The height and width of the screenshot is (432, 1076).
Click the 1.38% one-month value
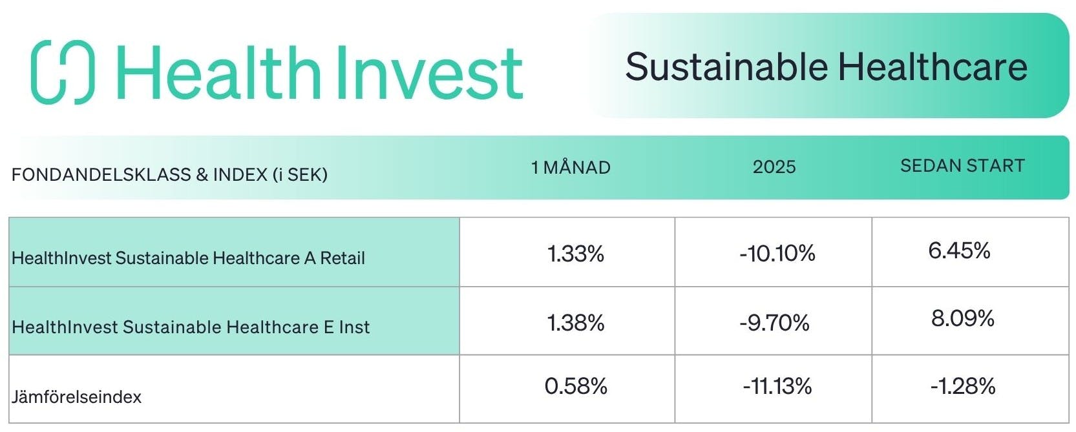[575, 322]
